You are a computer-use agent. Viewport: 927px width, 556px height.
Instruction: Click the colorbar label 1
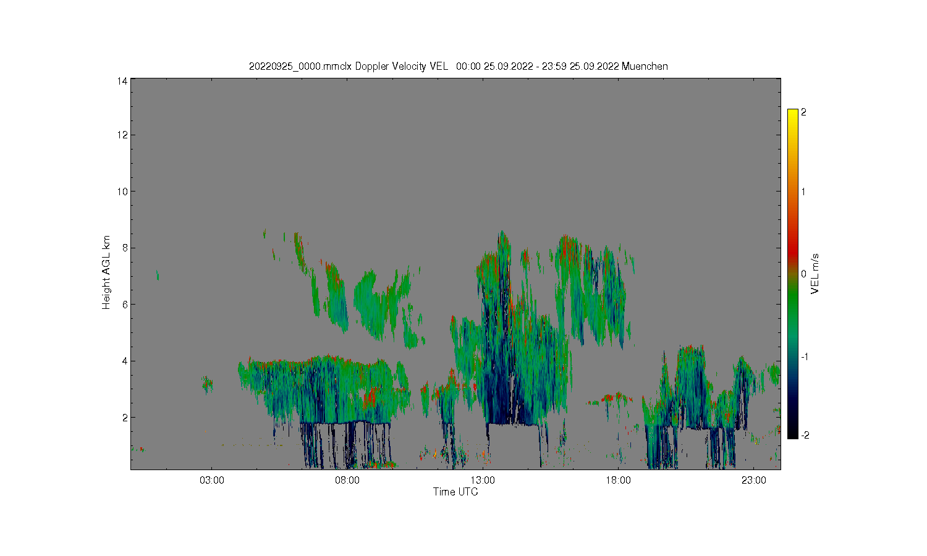pyautogui.click(x=803, y=192)
